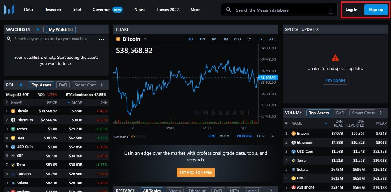Viewport: 391px width, 192px height.
Task: Select DeFi tab in Volume panel
Action: pos(340,113)
